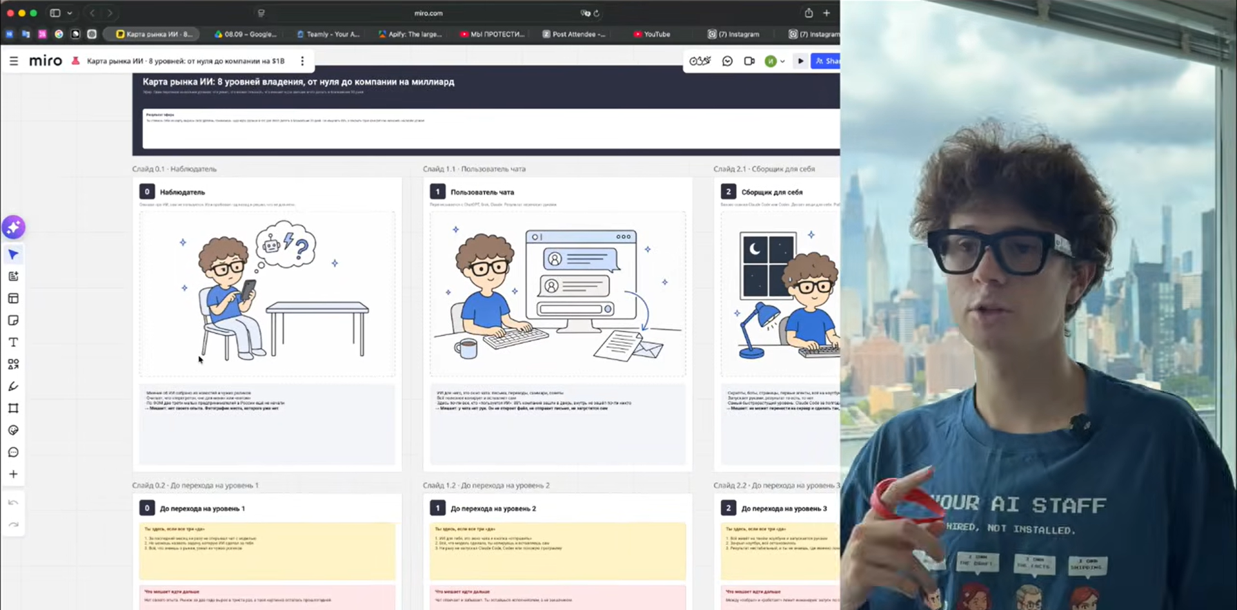Open Miro AI sparkle assistant
1237x610 pixels.
13,227
